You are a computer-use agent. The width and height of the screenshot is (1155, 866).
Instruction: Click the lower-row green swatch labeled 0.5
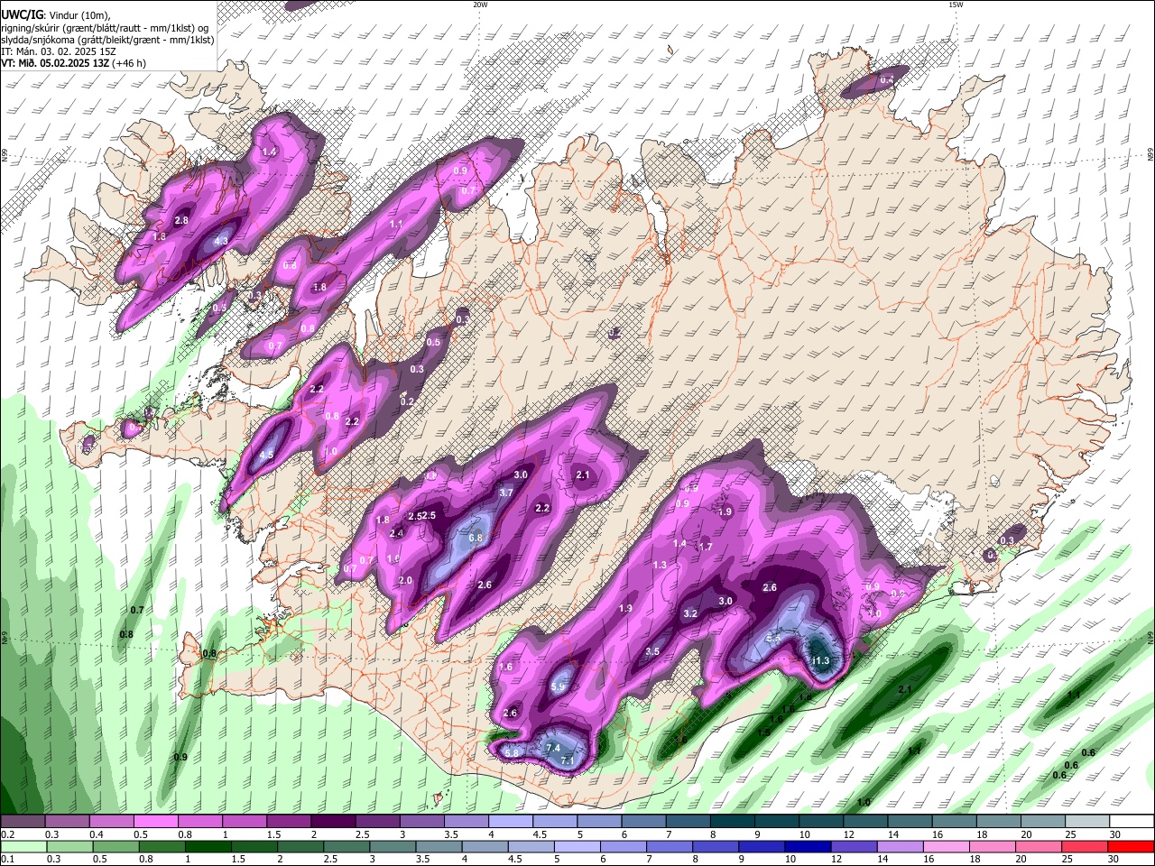[x=115, y=846]
